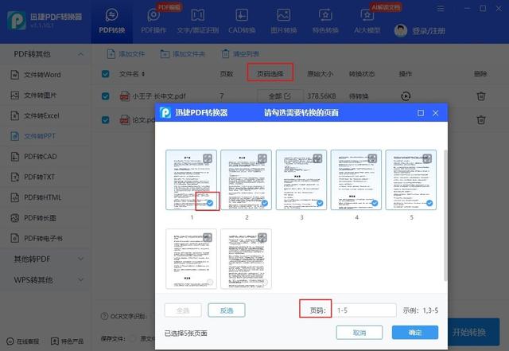This screenshot has height=351, width=509.
Task: Delete the 小王子 长中文.pdf file via trash icon
Action: pyautogui.click(x=480, y=96)
